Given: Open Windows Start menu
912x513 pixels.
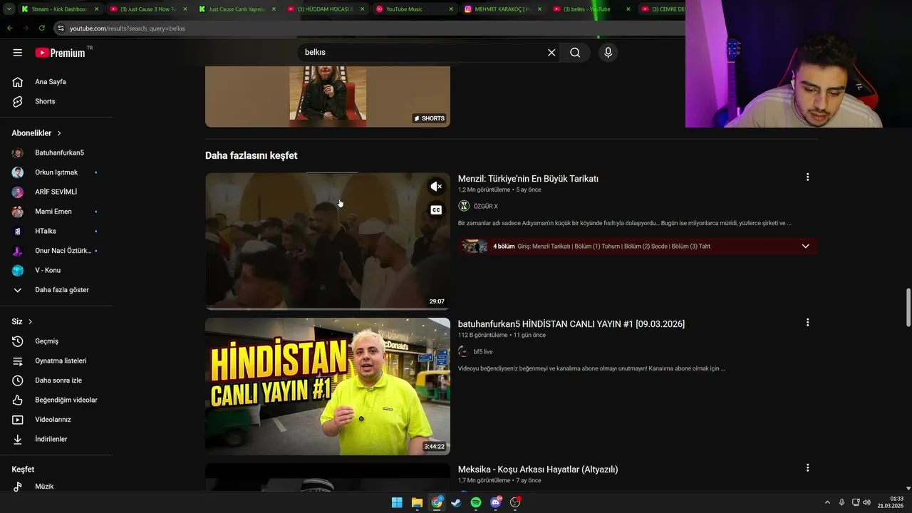Looking at the screenshot, I should (397, 503).
